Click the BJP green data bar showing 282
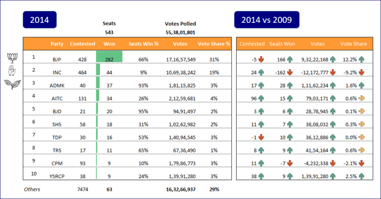 [x=110, y=57]
